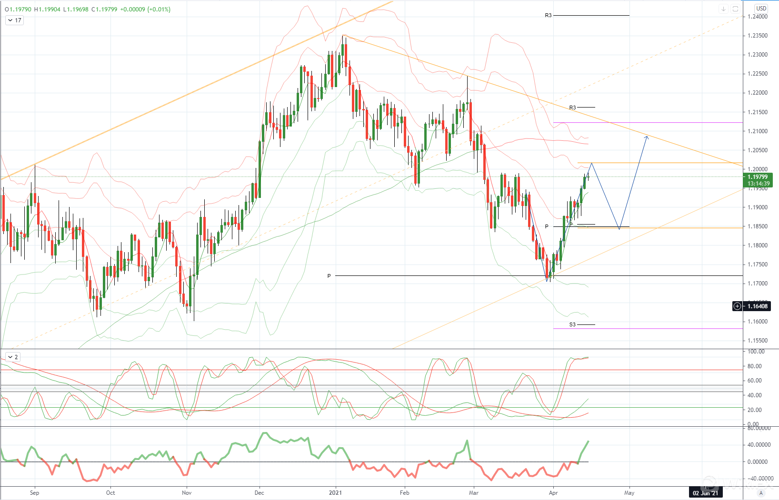The width and height of the screenshot is (779, 500).
Task: Click the 1.22000 price scale label
Action: point(758,93)
